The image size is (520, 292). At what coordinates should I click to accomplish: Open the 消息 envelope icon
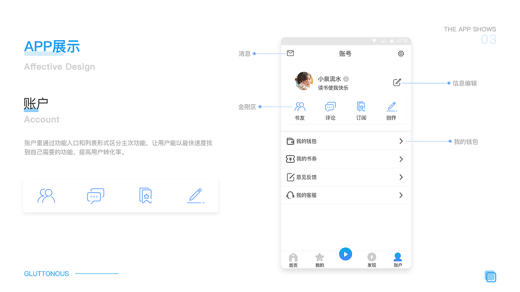[x=290, y=53]
